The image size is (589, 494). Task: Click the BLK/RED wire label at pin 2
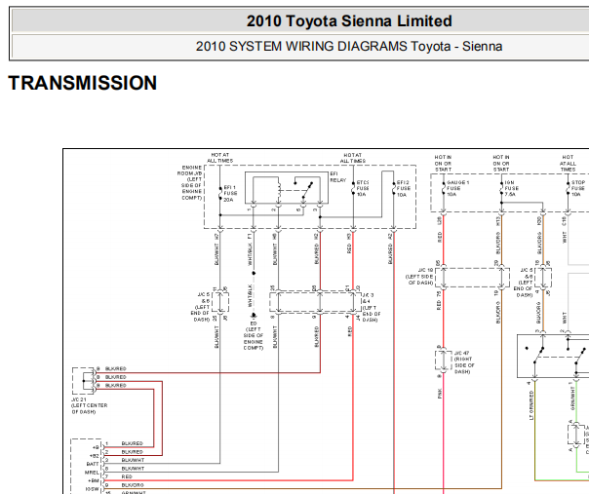point(132,452)
